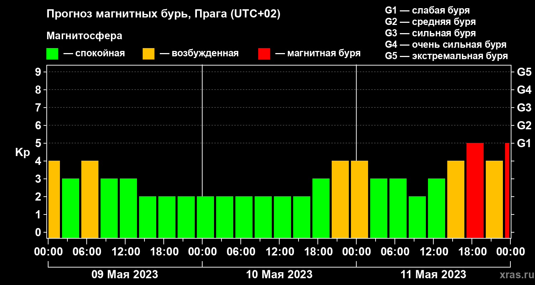Click the red 'магнитная буря' legend swatch

264,54
